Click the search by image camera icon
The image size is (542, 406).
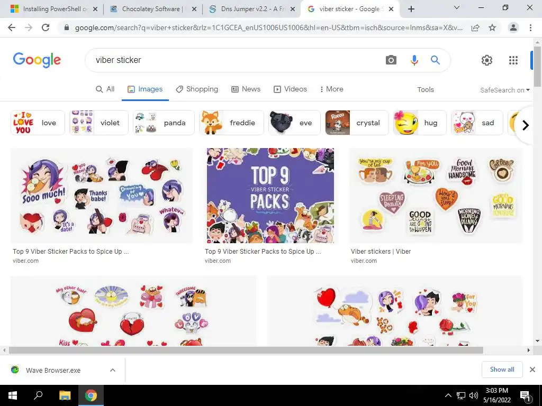[x=391, y=60]
